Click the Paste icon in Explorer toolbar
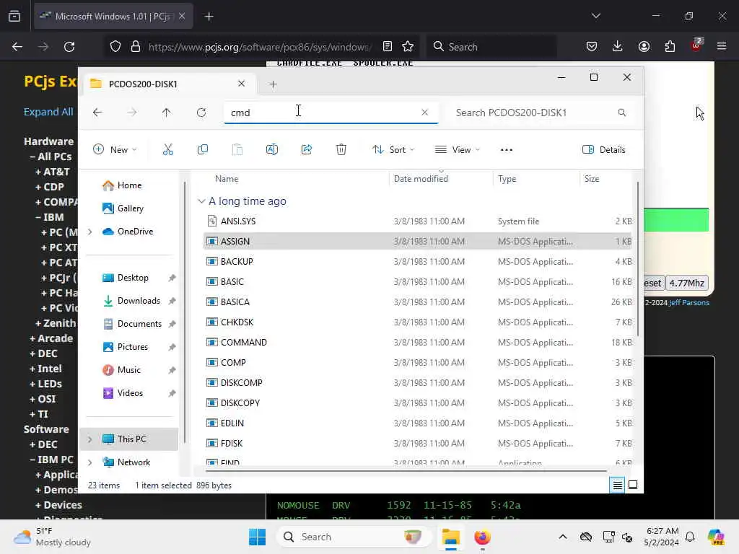Screen dimensions: 739x554 (x=237, y=150)
